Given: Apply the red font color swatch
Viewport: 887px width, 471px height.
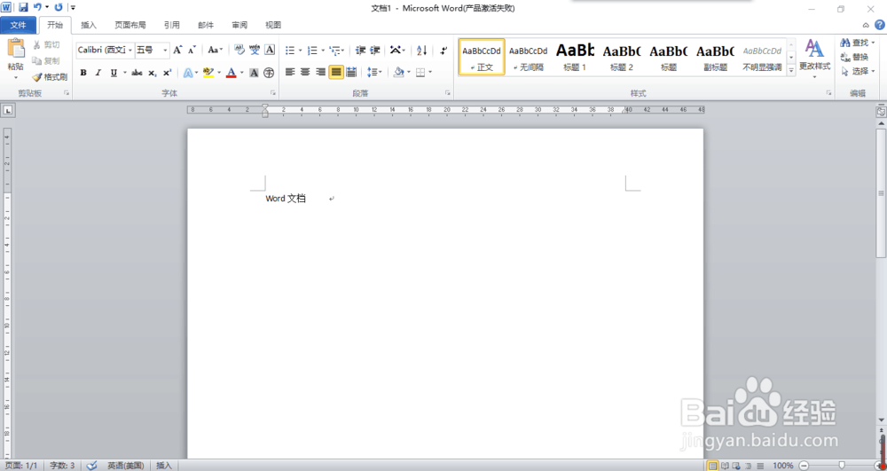Looking at the screenshot, I should 231,73.
